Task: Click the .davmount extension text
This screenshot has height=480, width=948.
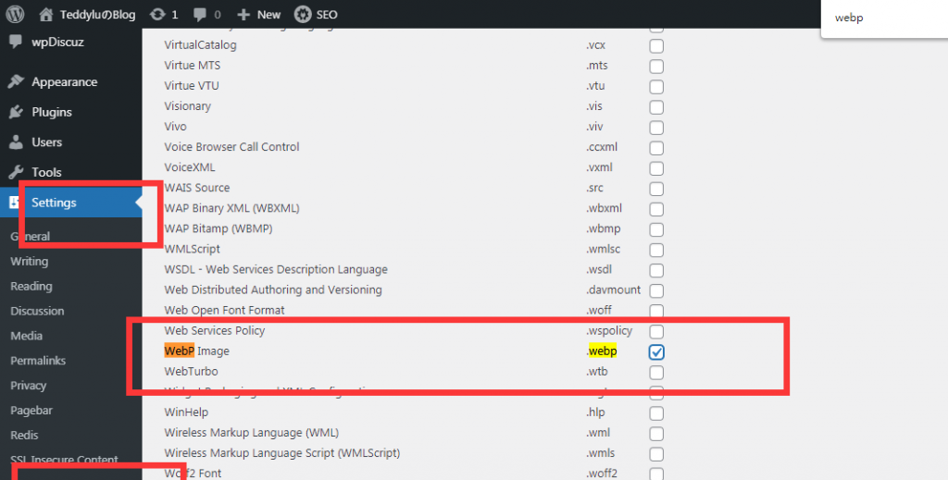Action: coord(613,289)
